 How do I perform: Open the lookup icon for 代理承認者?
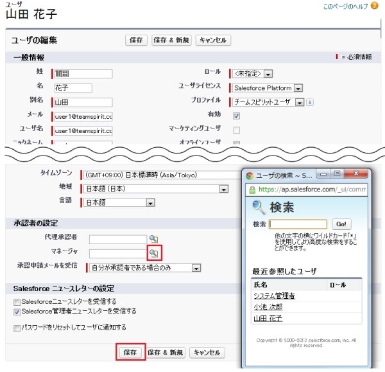[x=153, y=239]
